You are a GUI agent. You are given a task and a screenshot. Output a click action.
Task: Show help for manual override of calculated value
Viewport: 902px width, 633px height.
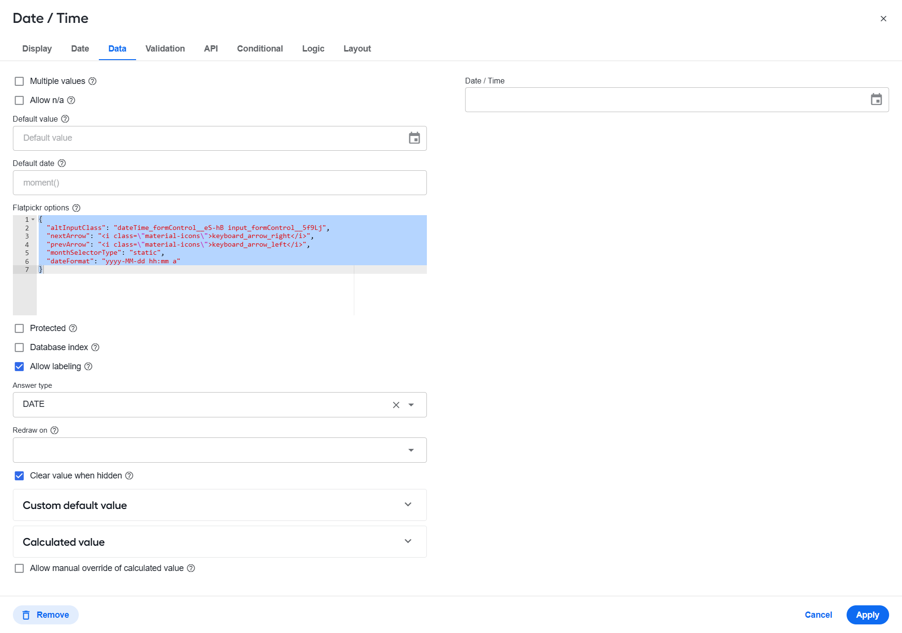(191, 568)
